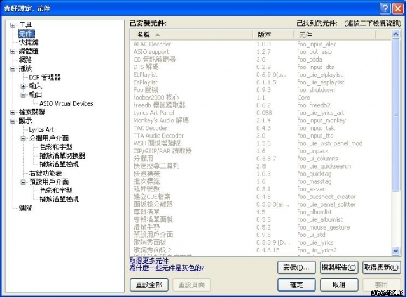The height and width of the screenshot is (298, 407).
Task: Collapse the 顯示 tree node
Action: click(13, 121)
